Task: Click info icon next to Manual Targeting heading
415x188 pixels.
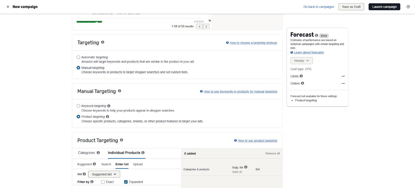Action: pyautogui.click(x=120, y=91)
